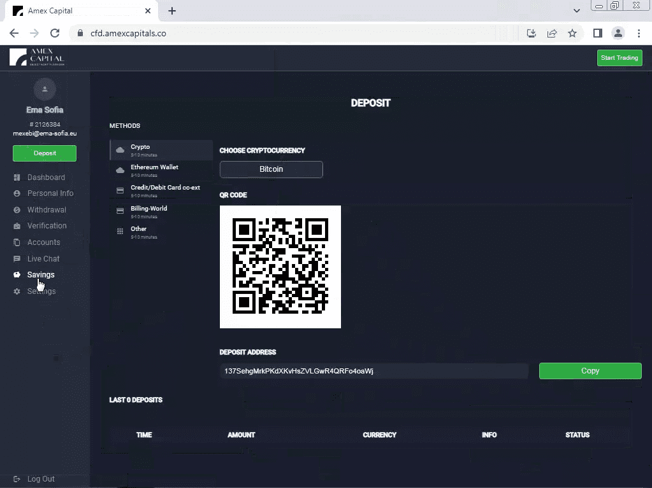Click the green Start Trading button
The height and width of the screenshot is (488, 652).
(619, 58)
